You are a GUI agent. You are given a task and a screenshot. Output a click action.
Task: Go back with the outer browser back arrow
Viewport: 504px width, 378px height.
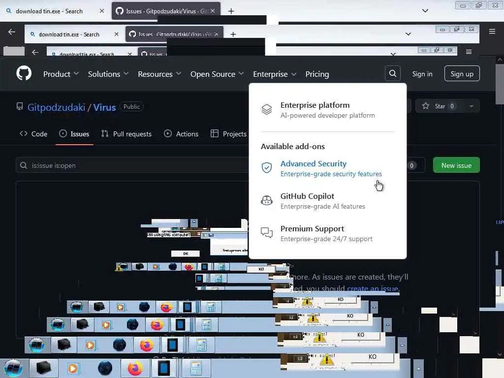coord(12,32)
